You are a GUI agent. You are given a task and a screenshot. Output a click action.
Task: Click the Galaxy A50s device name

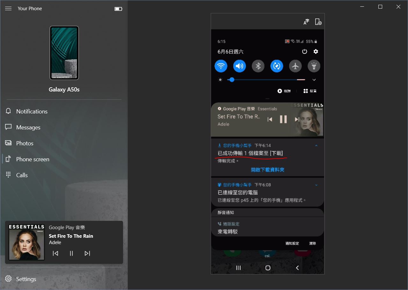64,90
